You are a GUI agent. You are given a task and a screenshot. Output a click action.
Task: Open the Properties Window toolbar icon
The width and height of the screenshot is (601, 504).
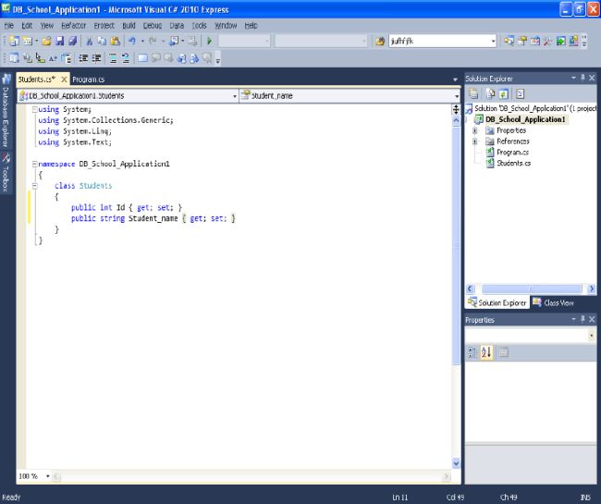click(522, 41)
